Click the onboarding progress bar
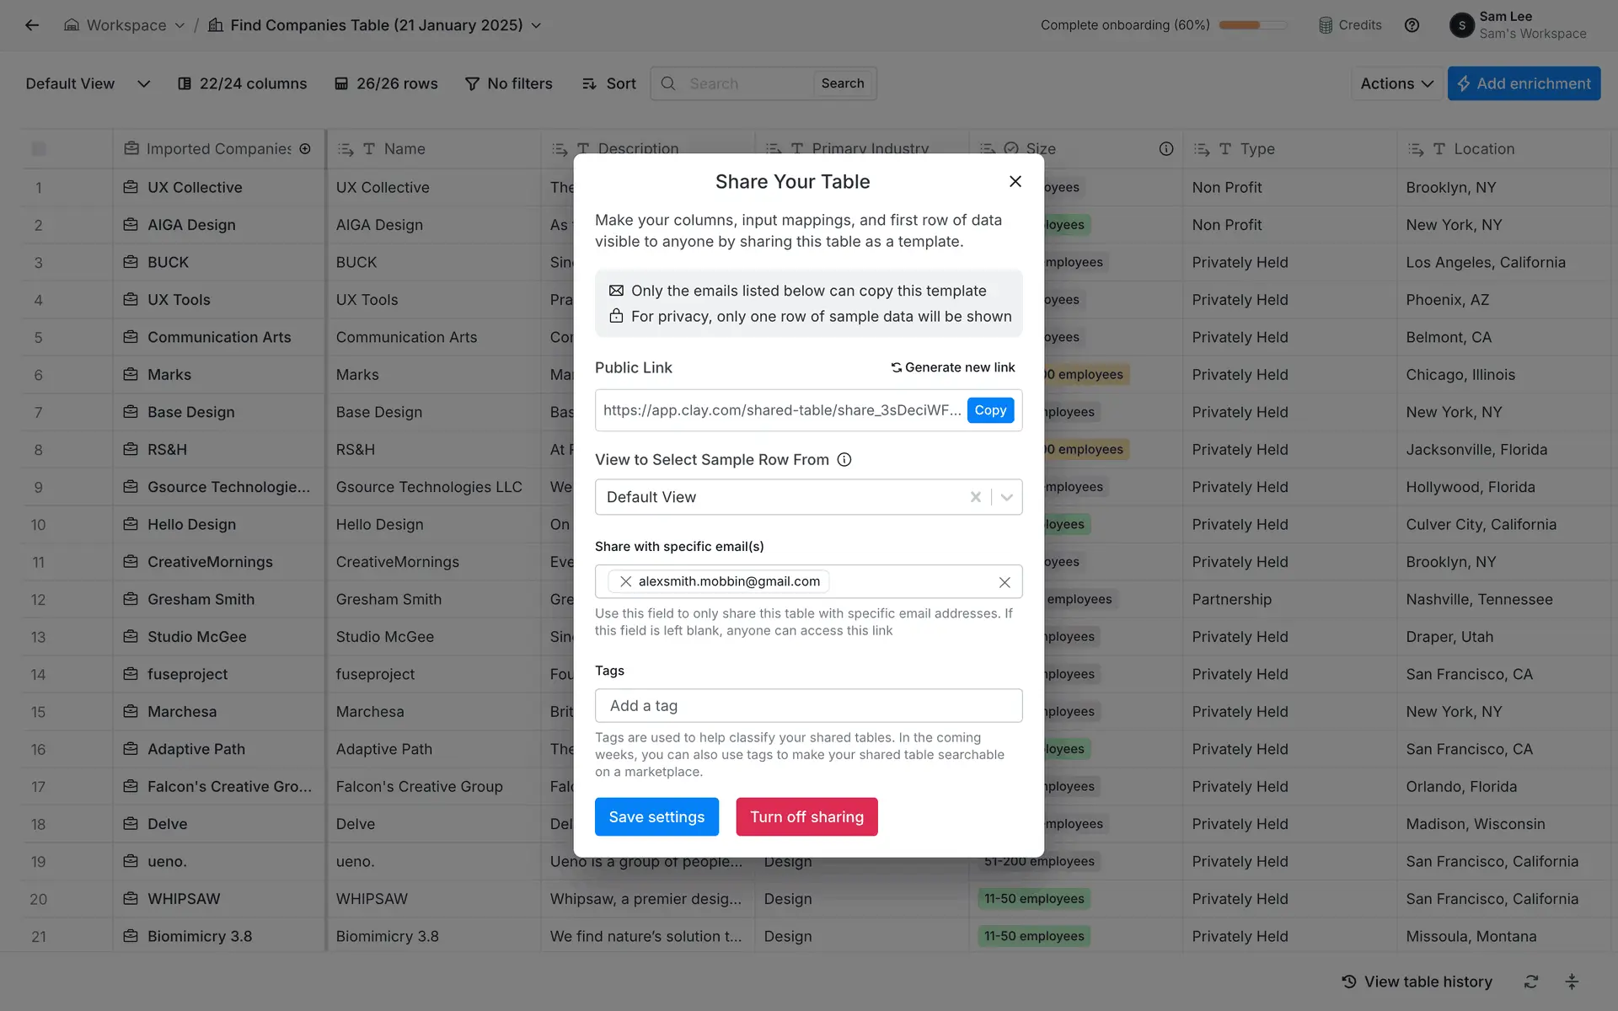Screen dimensions: 1618x1011 point(1252,25)
